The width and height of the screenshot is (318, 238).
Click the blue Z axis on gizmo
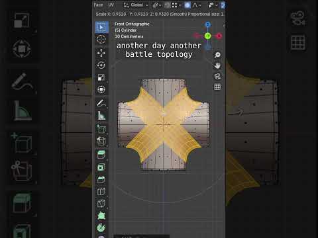207,24
